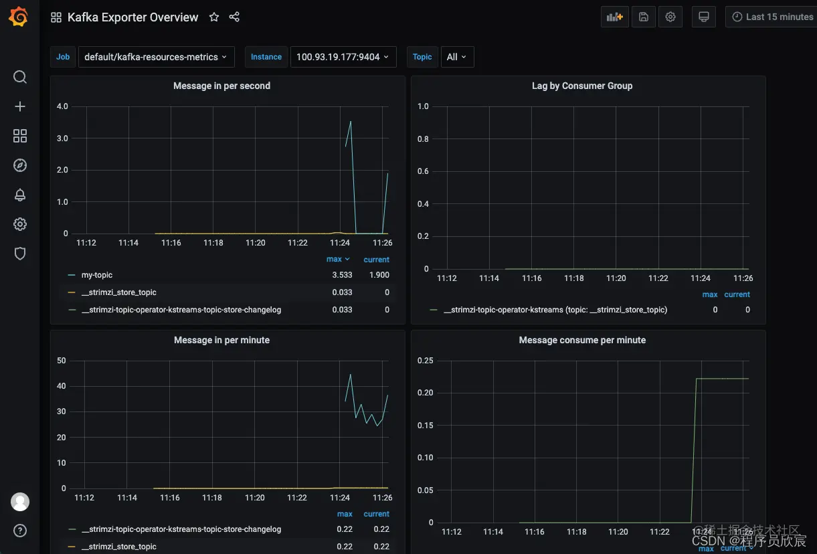Open the Topic All dropdown
817x554 pixels.
458,57
